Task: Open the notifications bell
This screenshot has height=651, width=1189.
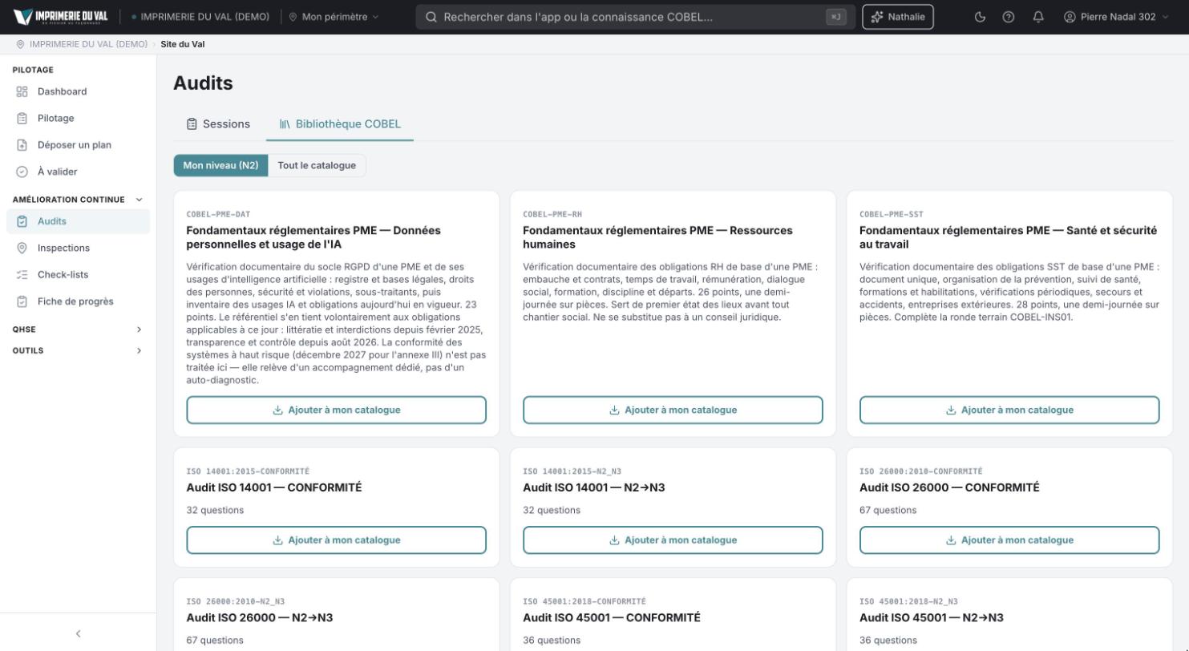Action: pos(1038,17)
